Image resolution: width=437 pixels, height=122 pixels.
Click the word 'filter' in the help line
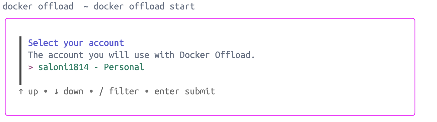[x=124, y=91]
